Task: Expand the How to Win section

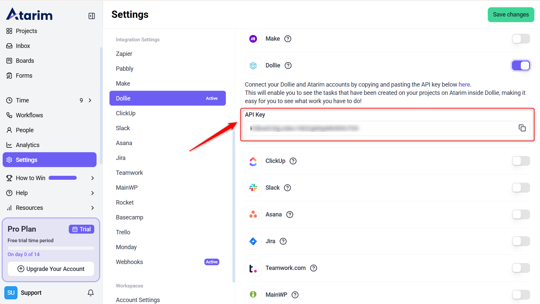Action: click(x=92, y=178)
